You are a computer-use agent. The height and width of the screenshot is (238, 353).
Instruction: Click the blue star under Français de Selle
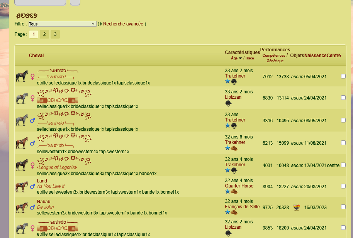pos(227,212)
